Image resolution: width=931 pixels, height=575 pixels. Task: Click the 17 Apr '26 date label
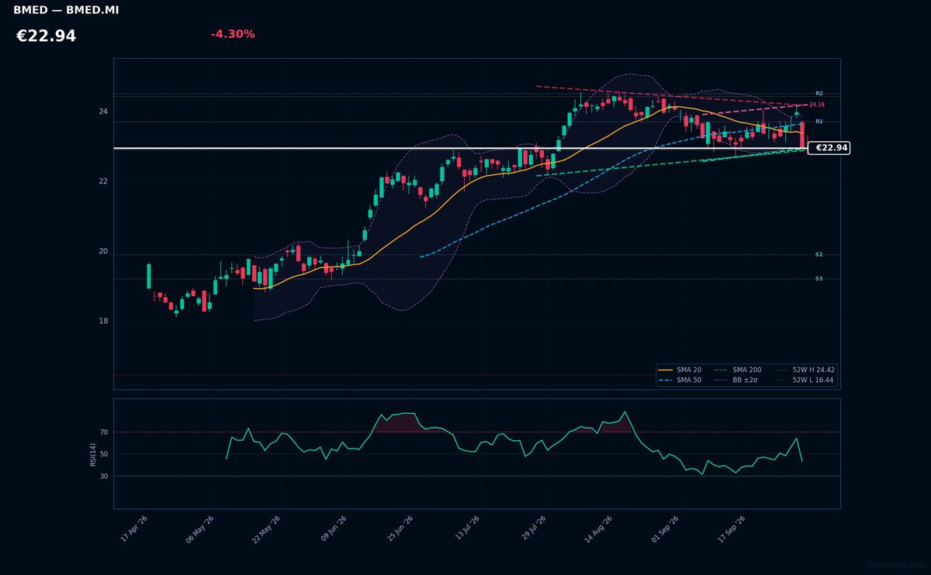[x=134, y=529]
